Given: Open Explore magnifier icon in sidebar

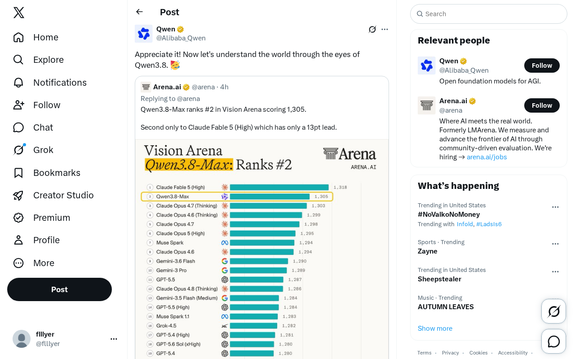Looking at the screenshot, I should [x=18, y=60].
